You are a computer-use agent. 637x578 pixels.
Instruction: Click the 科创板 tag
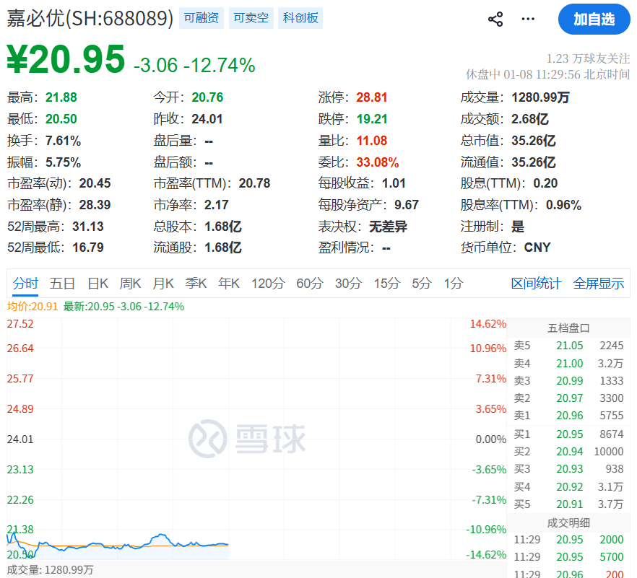[x=300, y=18]
